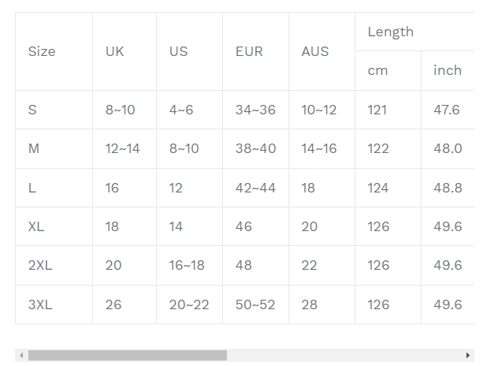Screen dimensions: 487x366
Task: Click the EUR value 42~44
Action: (x=255, y=188)
